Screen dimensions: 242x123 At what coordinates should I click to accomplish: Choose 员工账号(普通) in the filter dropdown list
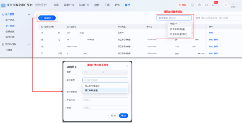point(179,29)
